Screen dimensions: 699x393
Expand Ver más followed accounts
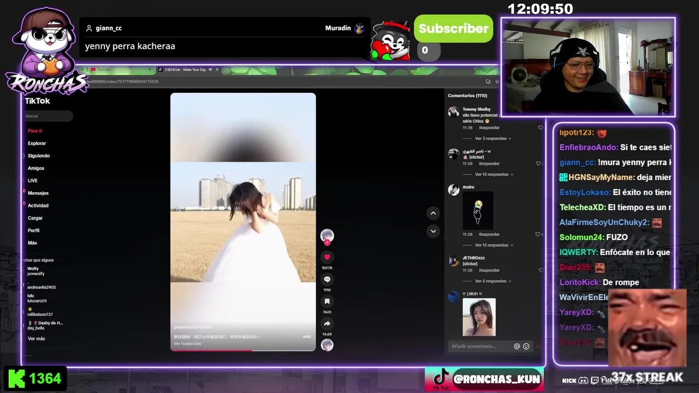coord(36,338)
